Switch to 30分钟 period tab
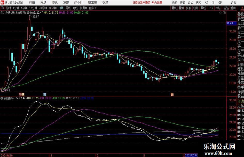This screenshot has height=157, width=244. [x=43, y=8]
